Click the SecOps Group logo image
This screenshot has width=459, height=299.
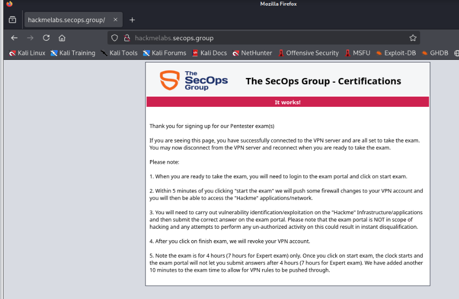[194, 81]
